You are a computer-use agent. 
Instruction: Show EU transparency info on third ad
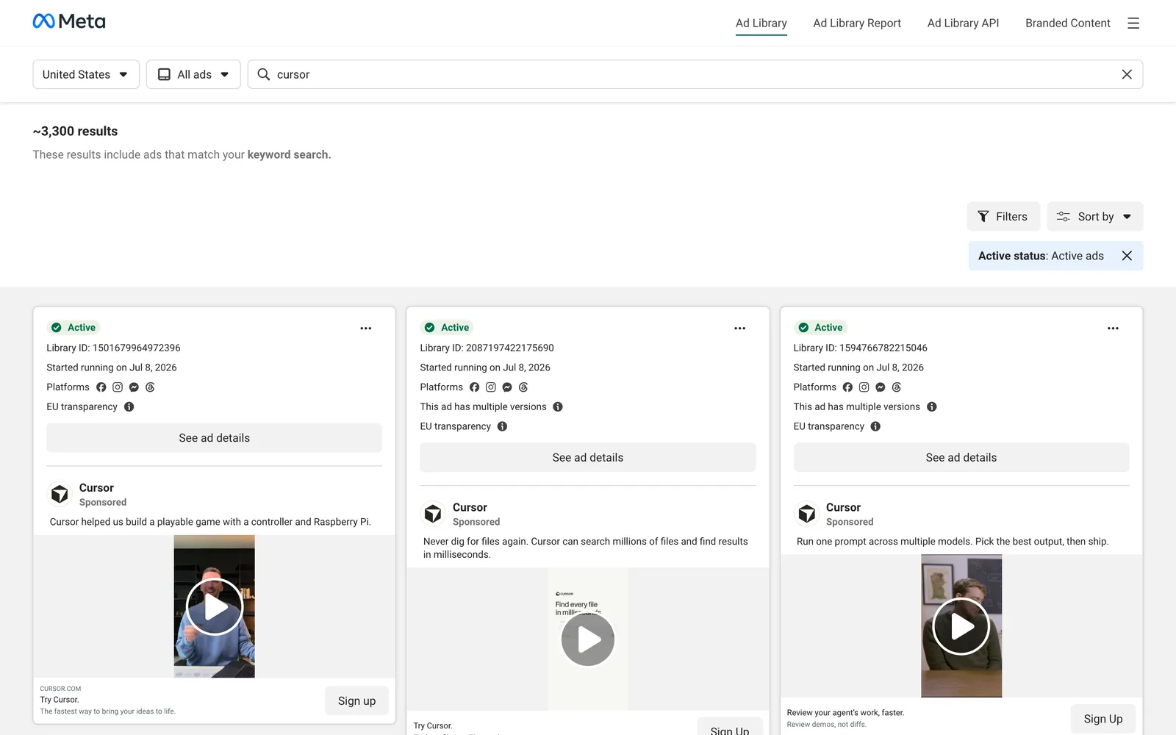pyautogui.click(x=876, y=426)
